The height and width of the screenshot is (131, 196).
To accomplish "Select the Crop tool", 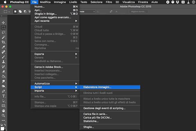I will coord(4,42).
